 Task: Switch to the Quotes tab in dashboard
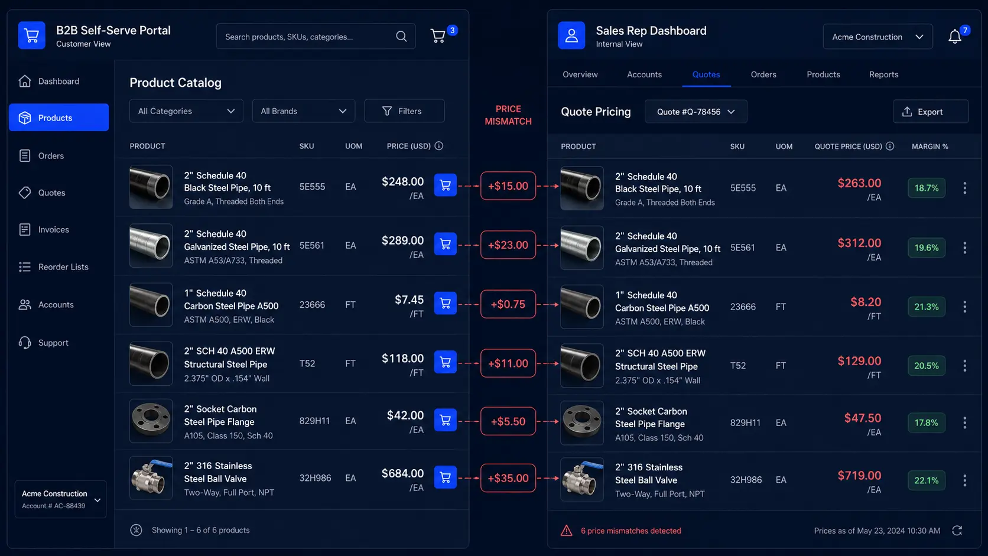pos(706,74)
